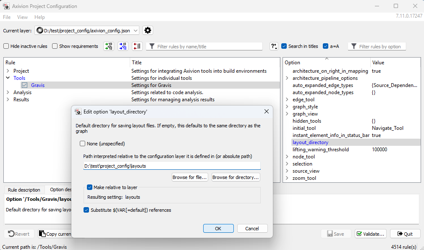This screenshot has height=250, width=424.
Task: Toggle the a=A case-insensitive checkbox
Action: (326, 46)
